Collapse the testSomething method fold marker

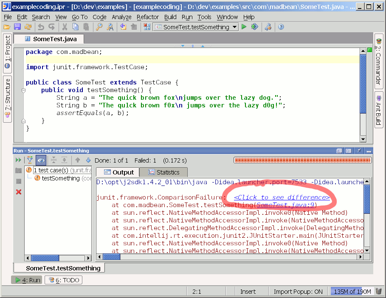pos(24,90)
